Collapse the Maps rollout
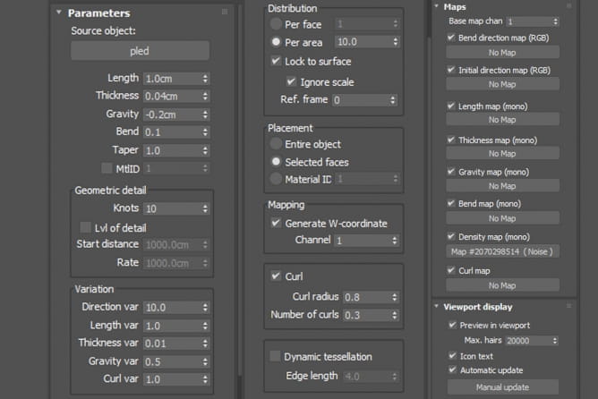Viewport: 598px width, 399px height. pos(437,6)
